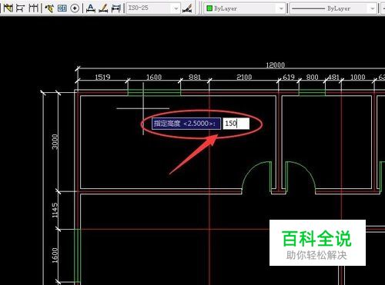Open the Tolerance tool

pos(62,8)
